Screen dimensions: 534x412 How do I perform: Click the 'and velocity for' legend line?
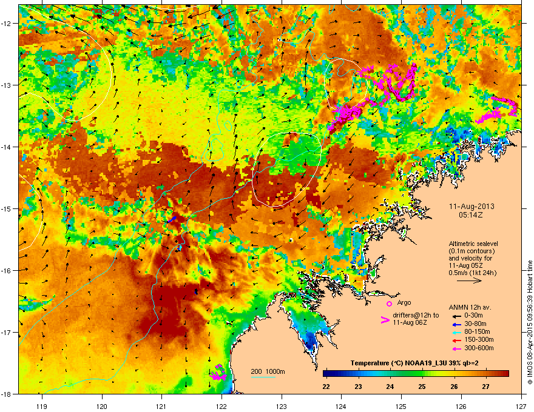click(x=470, y=258)
